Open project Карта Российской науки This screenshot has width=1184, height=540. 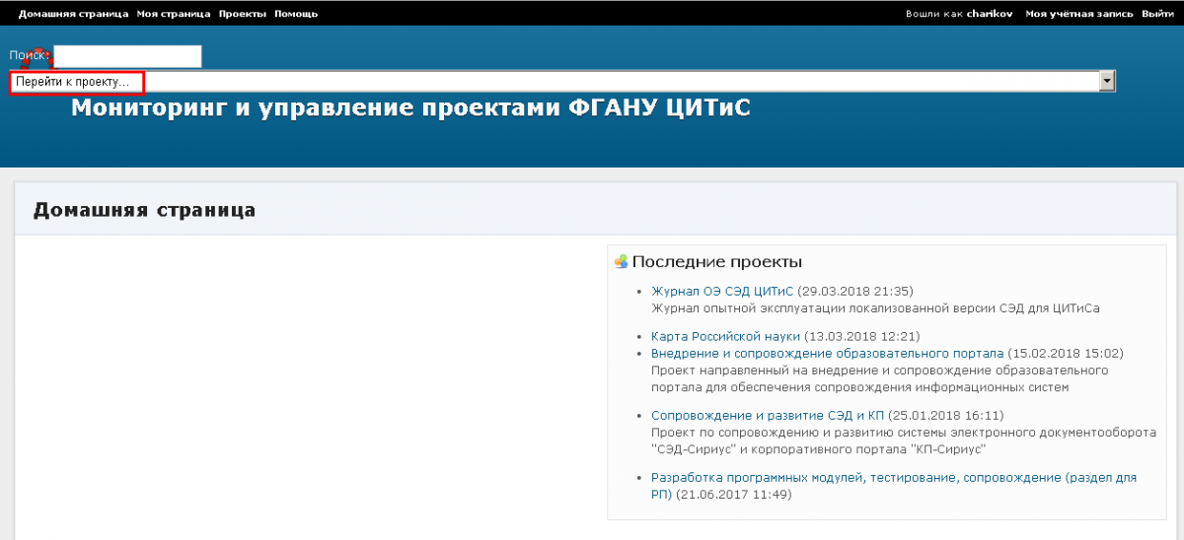(725, 336)
